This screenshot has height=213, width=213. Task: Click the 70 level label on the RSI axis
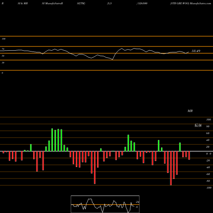(3, 49)
